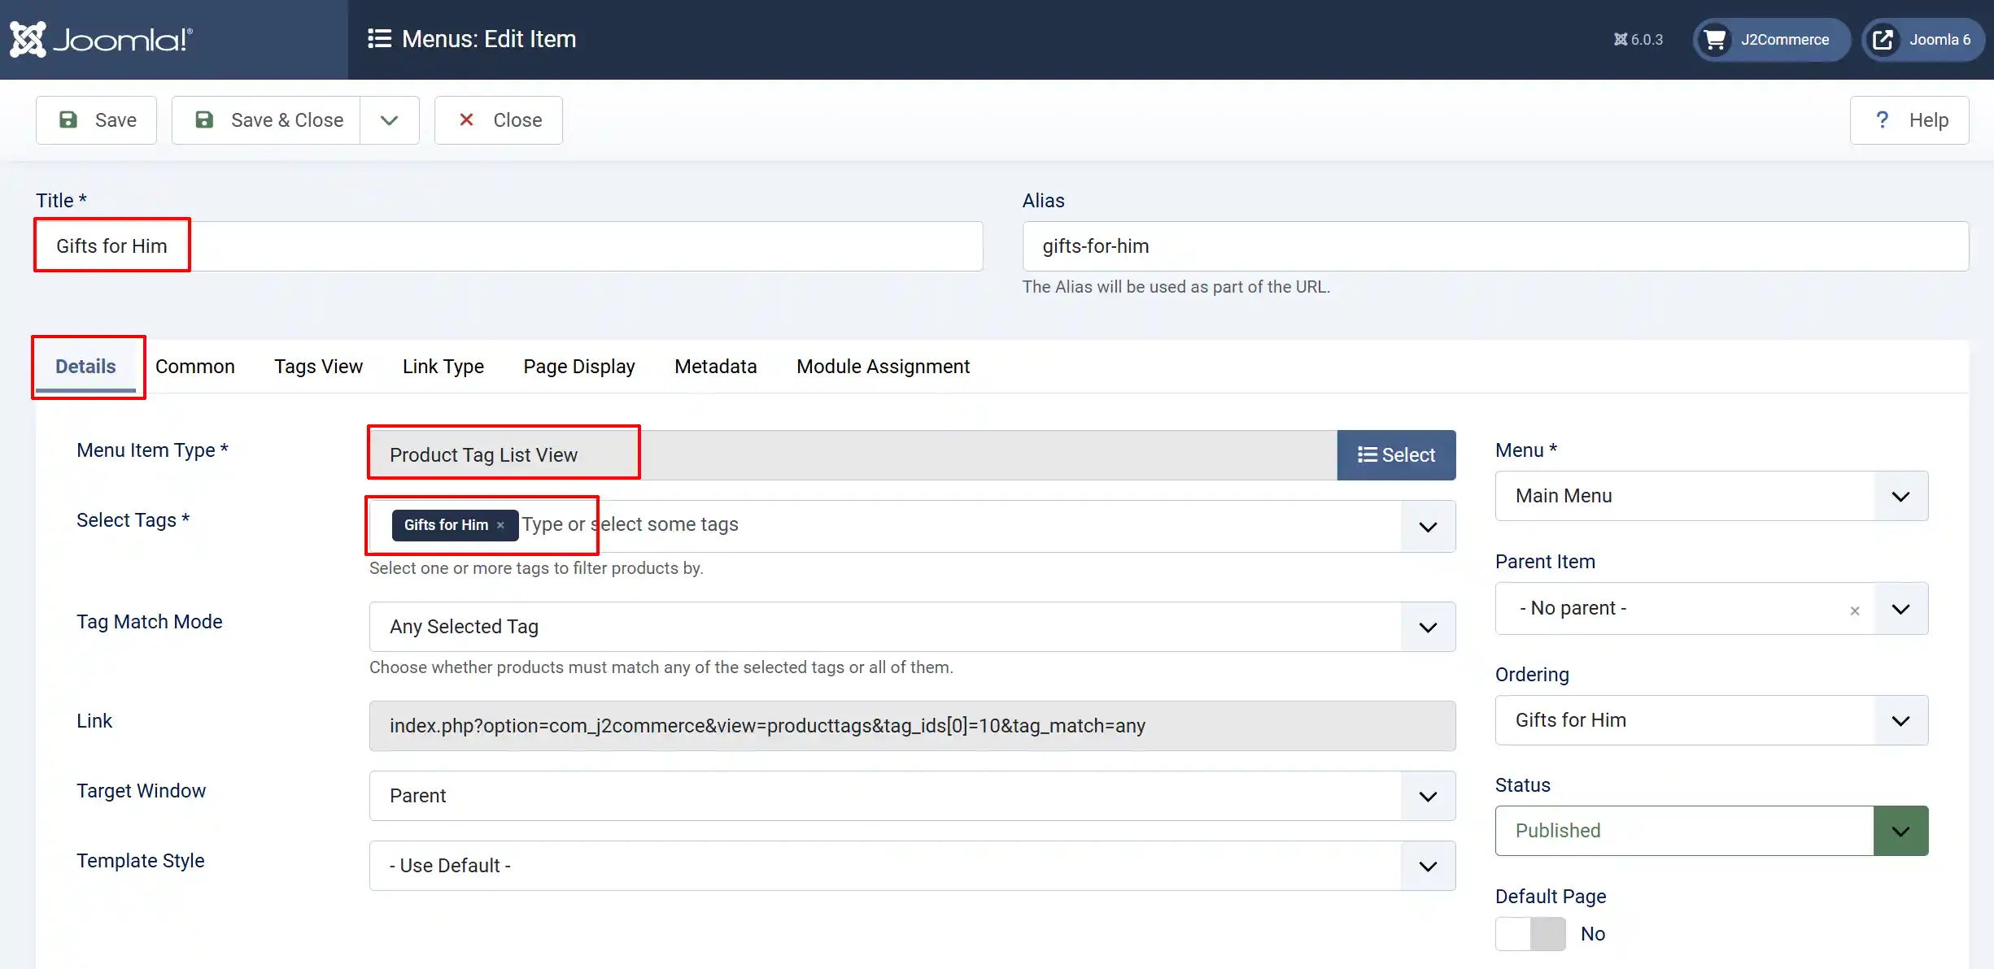Click the Alias field gifts-for-him

tap(1495, 246)
